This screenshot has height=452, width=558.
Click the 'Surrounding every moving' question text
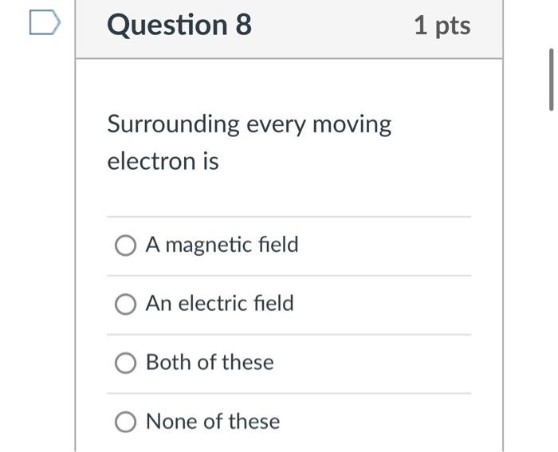click(x=249, y=125)
